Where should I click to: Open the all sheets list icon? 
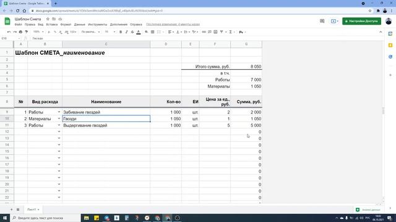[x=18, y=210]
